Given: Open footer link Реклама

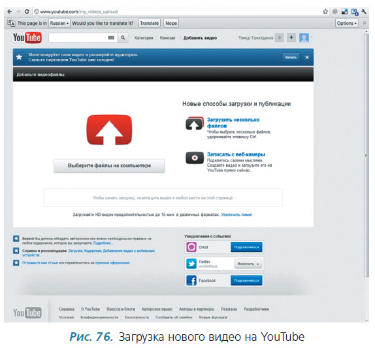Looking at the screenshot, I should coord(229,309).
